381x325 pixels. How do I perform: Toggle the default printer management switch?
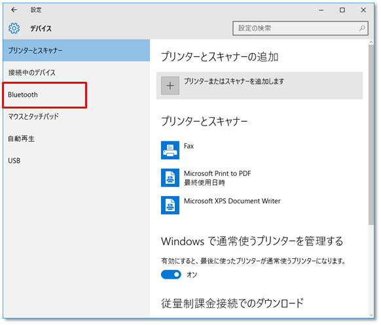click(171, 275)
